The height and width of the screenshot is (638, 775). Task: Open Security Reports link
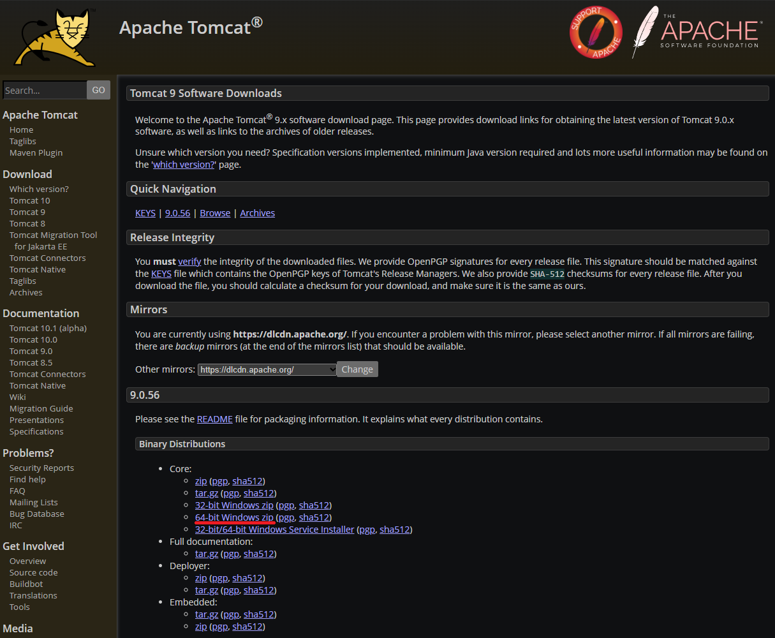(41, 468)
